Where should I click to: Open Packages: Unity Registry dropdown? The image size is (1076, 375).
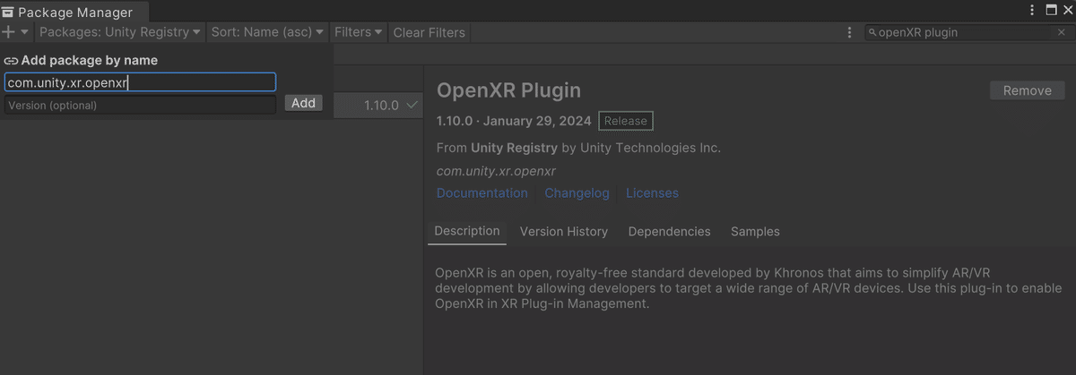click(x=119, y=32)
